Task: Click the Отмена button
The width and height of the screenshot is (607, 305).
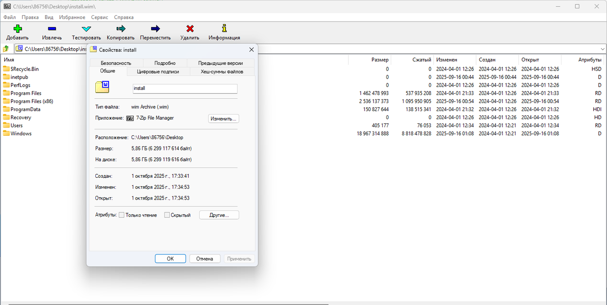Action: click(205, 259)
